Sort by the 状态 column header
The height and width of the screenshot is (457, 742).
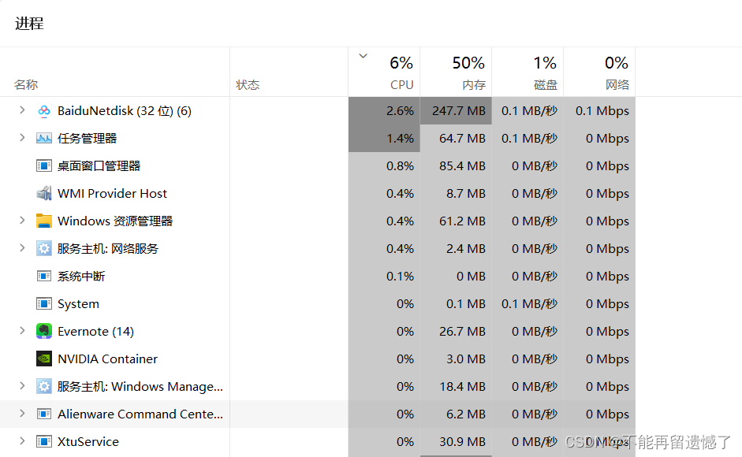pyautogui.click(x=248, y=84)
